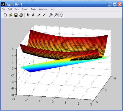
Task: Pick the Insert Line tool
Action: [44, 15]
